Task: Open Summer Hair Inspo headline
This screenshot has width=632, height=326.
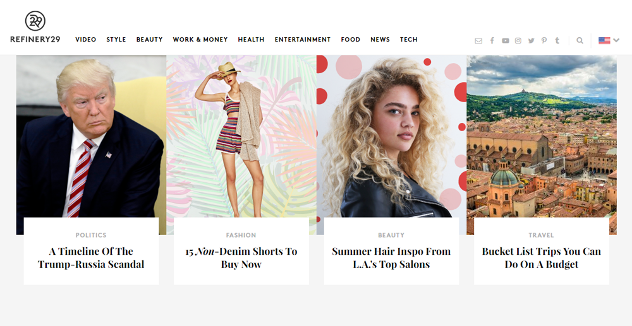Action: click(391, 258)
